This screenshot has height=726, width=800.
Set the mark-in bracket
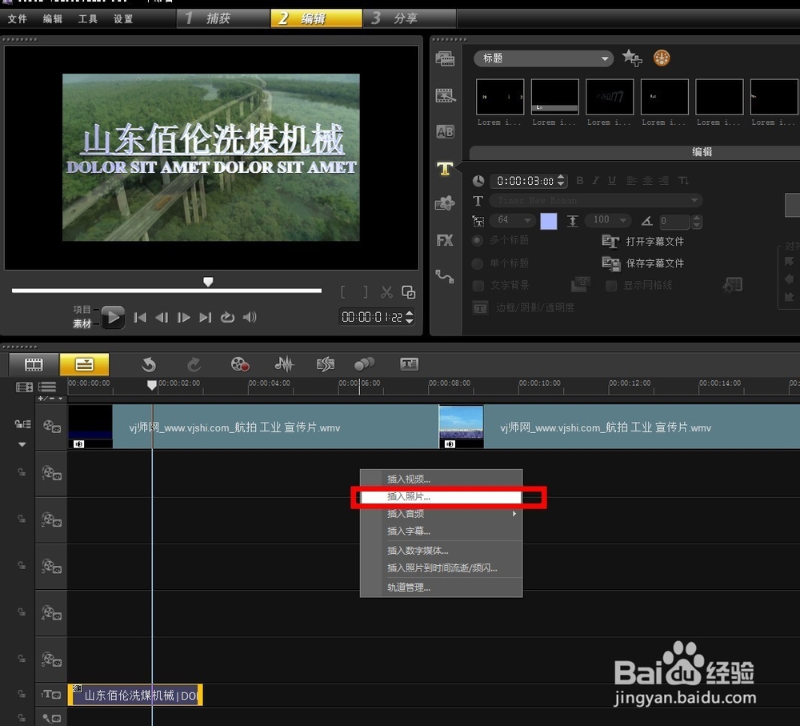pyautogui.click(x=343, y=292)
